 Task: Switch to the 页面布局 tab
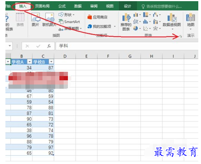[x=42, y=6]
